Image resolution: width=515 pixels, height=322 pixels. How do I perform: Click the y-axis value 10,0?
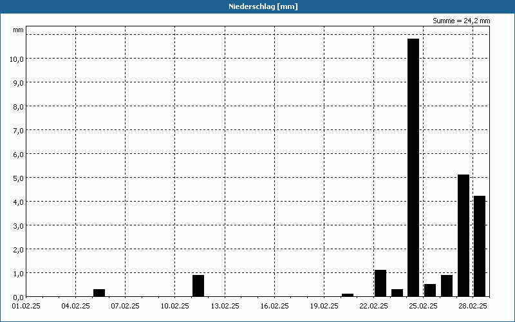(17, 59)
